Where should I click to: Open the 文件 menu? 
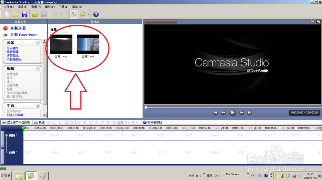click(8, 7)
